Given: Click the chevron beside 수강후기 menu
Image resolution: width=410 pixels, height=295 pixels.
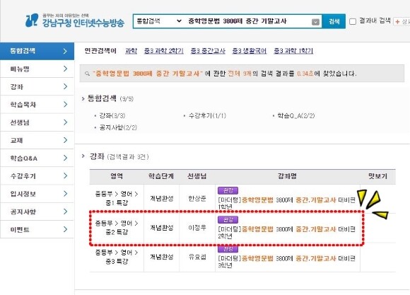Looking at the screenshot, I should [65, 175].
